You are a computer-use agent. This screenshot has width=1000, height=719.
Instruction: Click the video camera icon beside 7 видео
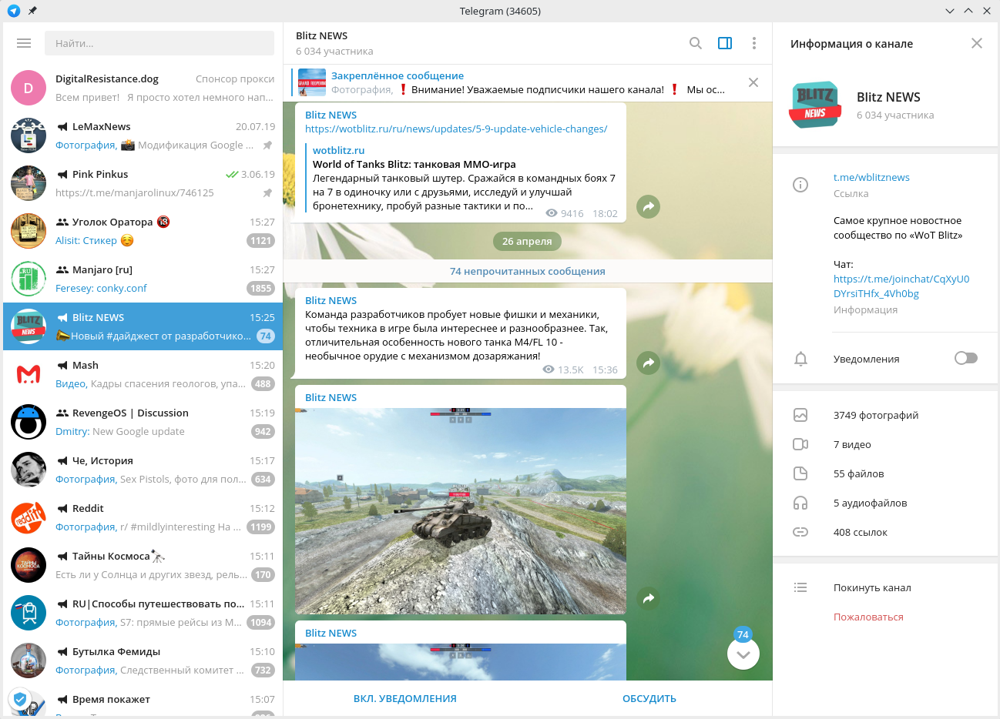point(800,444)
